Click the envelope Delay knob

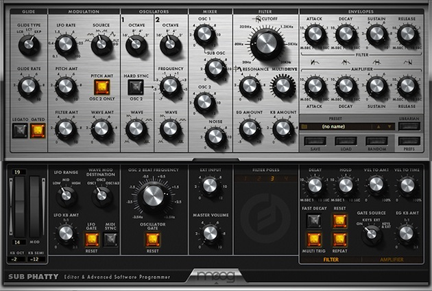[x=315, y=185]
